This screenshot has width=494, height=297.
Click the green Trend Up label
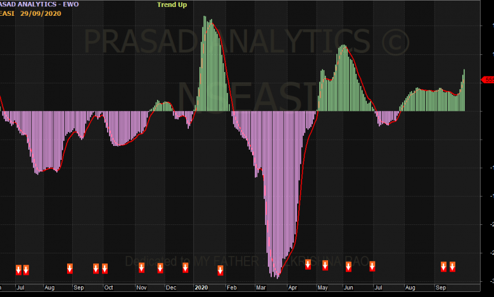click(x=172, y=4)
